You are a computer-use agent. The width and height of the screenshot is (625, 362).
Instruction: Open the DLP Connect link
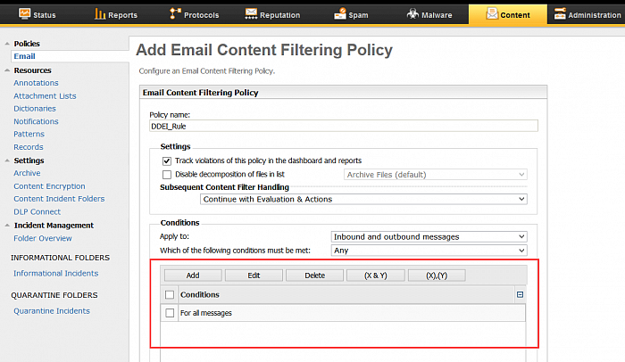[x=37, y=212]
